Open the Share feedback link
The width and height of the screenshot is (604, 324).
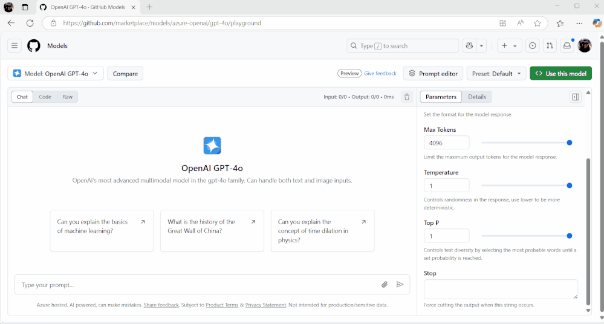161,305
